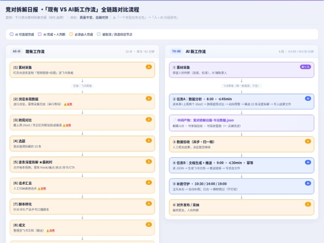
Task: Click the AI badge on 补跑守护 card
Action: (308, 183)
